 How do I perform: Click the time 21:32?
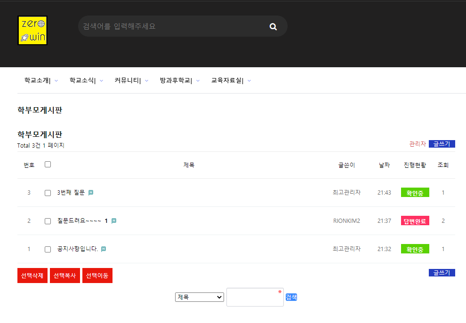384,249
